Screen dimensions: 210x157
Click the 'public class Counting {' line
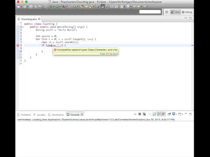click(41, 24)
